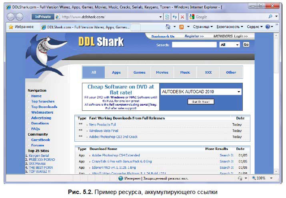Click the Internet zone globe icon
The width and height of the screenshot is (286, 198).
(x=120, y=178)
